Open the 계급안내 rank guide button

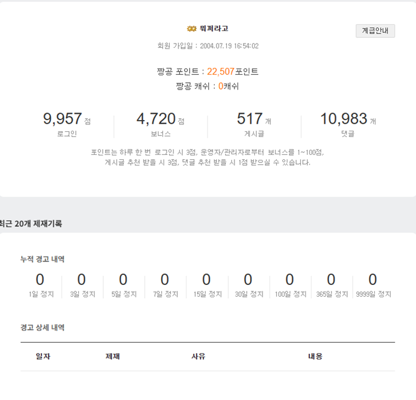point(375,30)
